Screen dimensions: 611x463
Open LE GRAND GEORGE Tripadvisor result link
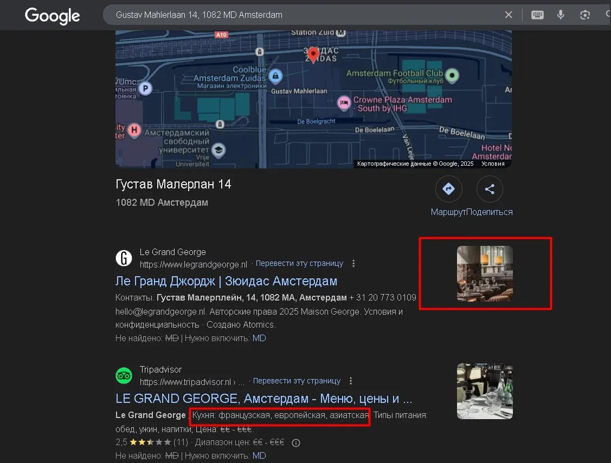point(263,399)
